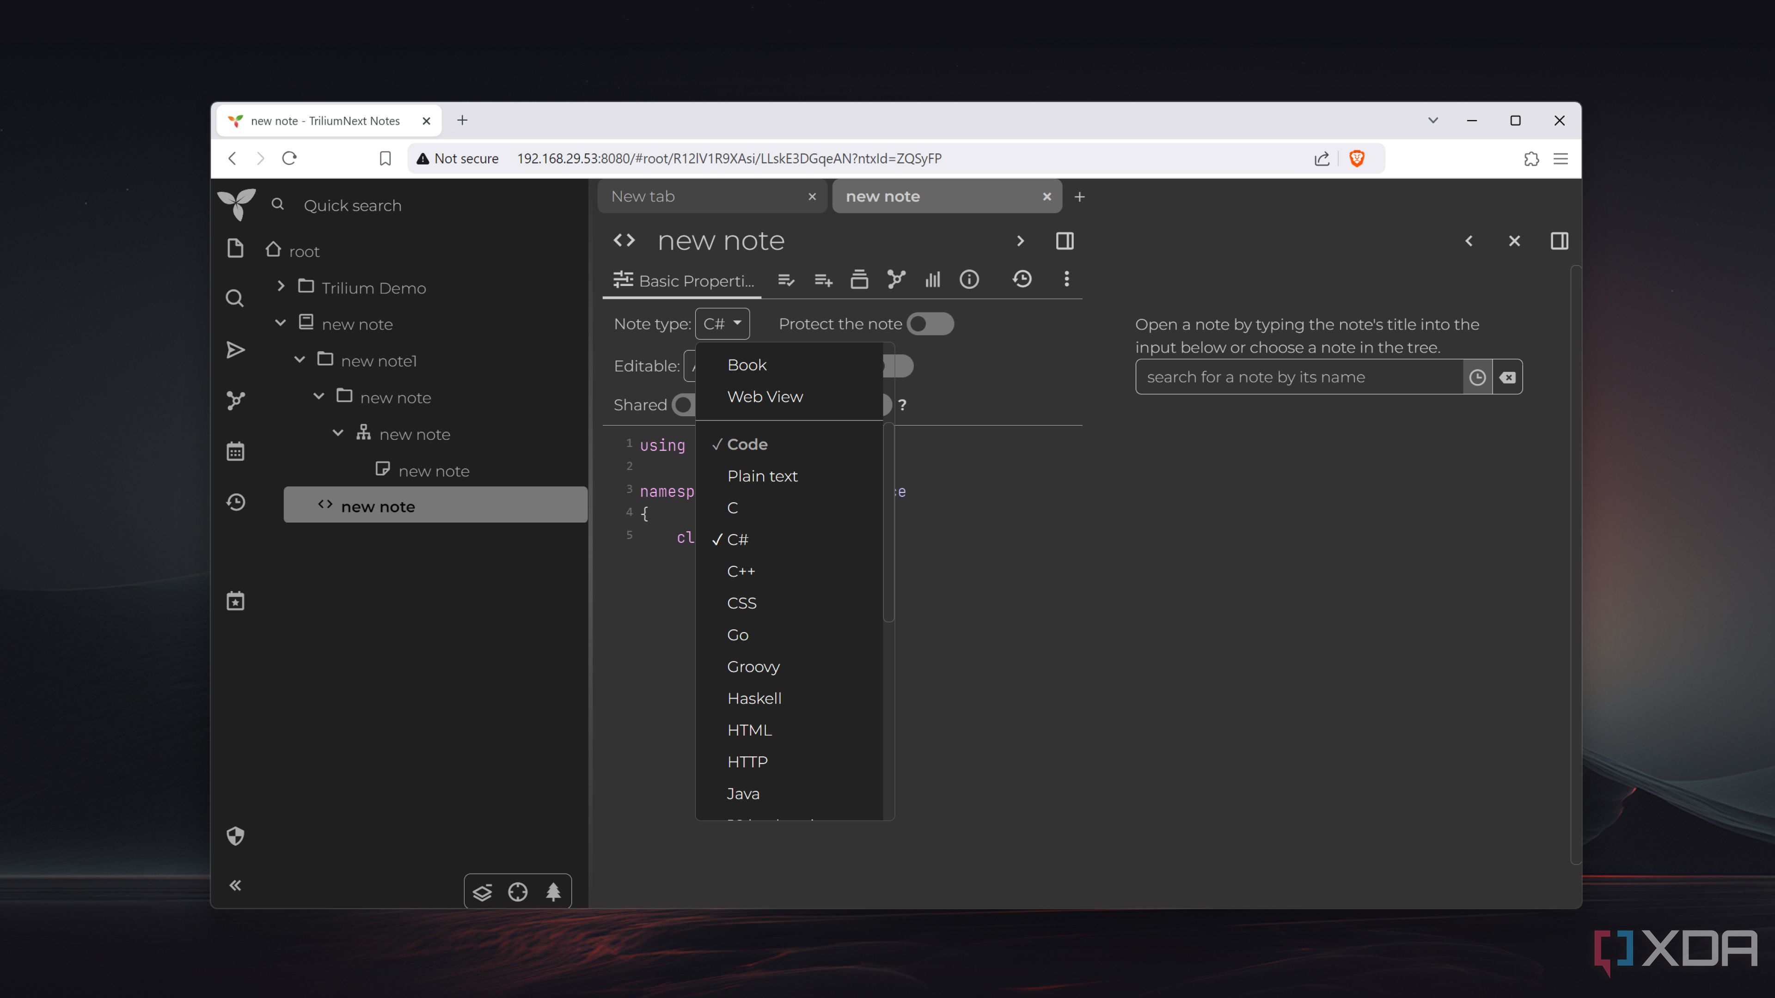
Task: Click the protected session shield icon
Action: (x=235, y=835)
